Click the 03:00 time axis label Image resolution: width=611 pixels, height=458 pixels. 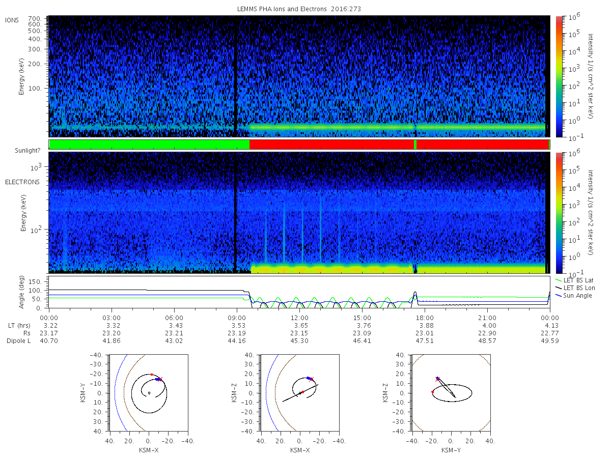[112, 318]
